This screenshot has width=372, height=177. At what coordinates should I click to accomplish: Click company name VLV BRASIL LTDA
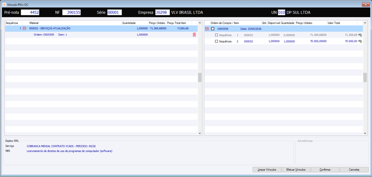187,12
